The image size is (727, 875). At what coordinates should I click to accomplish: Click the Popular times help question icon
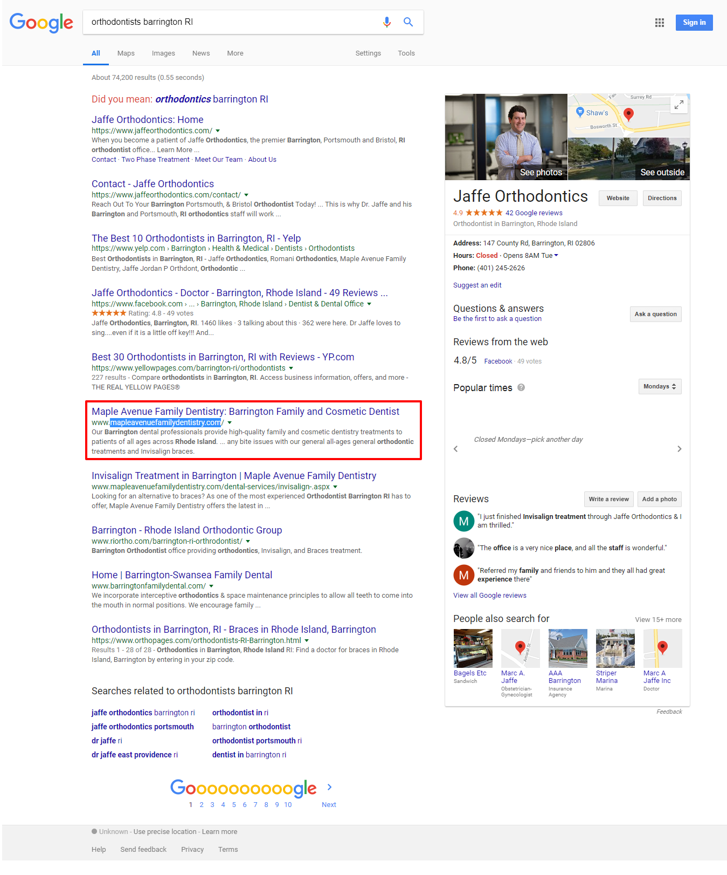[521, 387]
